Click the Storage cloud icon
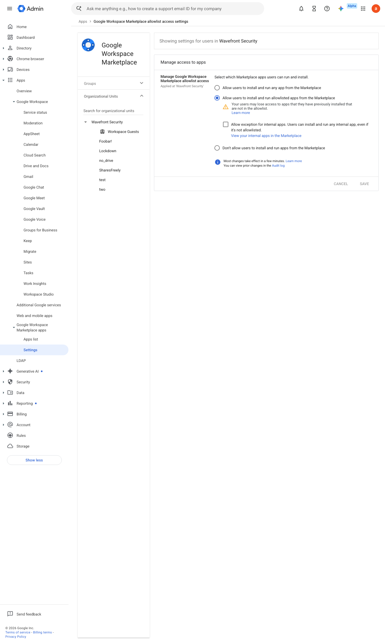This screenshot has width=385, height=642. tap(10, 446)
